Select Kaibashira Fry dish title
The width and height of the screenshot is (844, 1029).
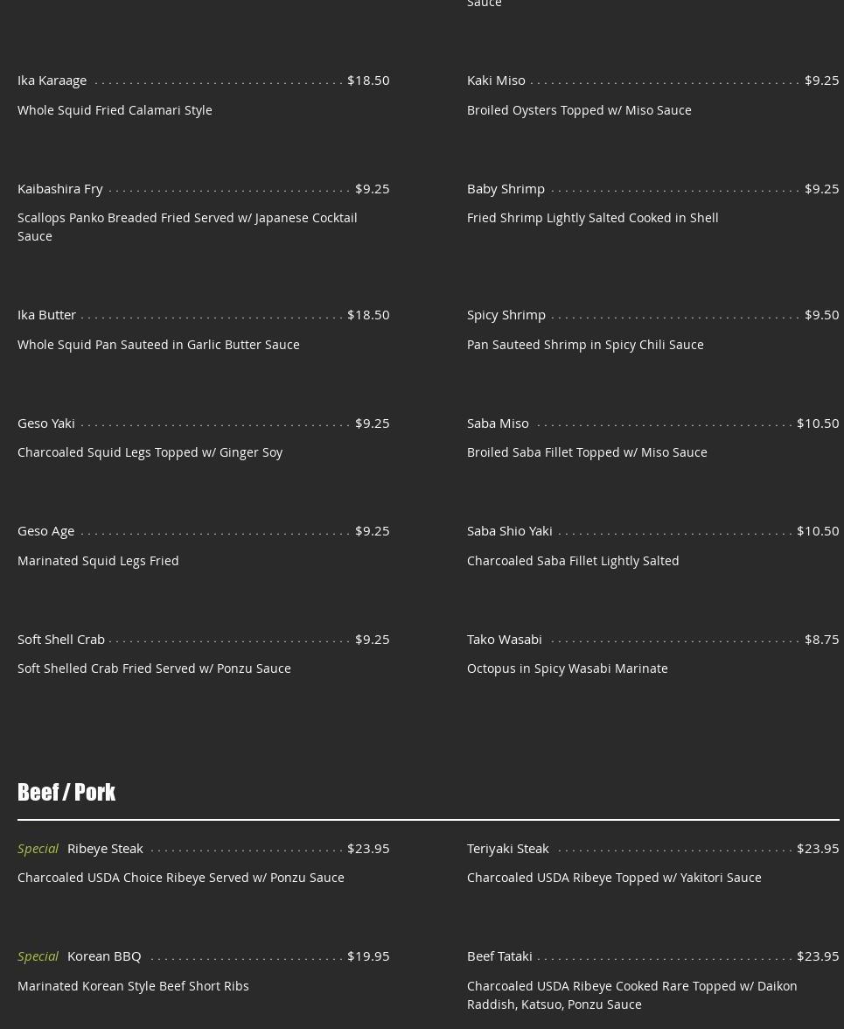click(x=59, y=188)
